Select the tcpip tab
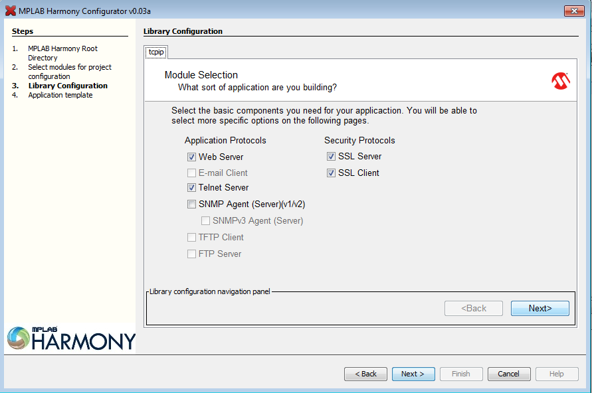The image size is (592, 393). pyautogui.click(x=156, y=52)
